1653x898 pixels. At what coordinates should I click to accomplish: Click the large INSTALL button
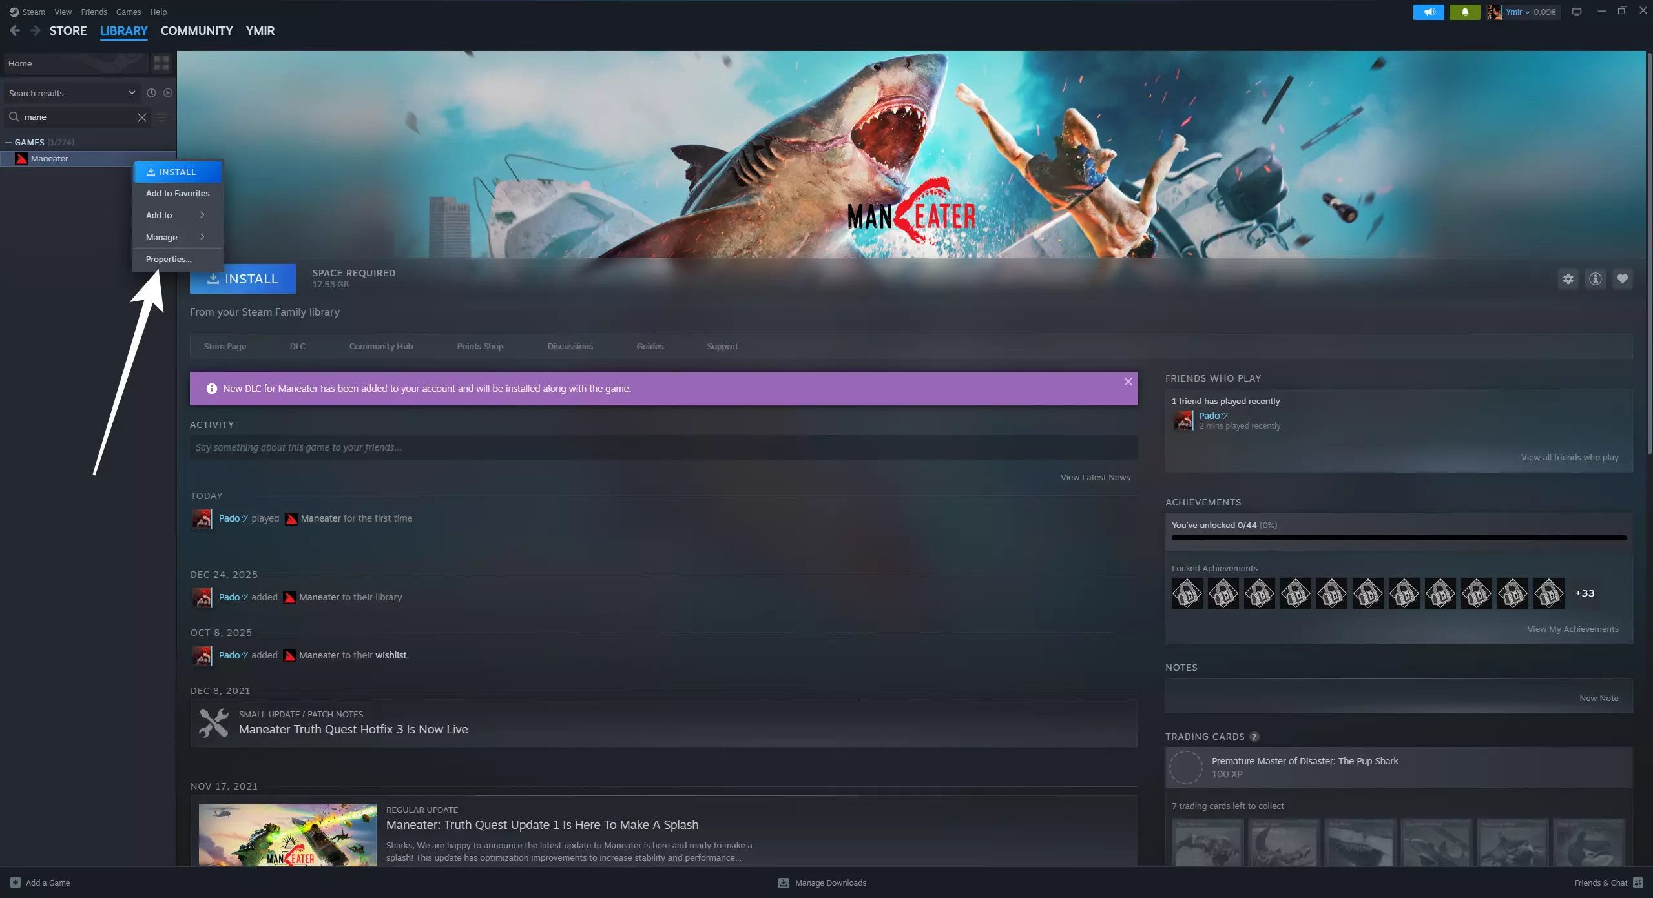click(x=242, y=279)
